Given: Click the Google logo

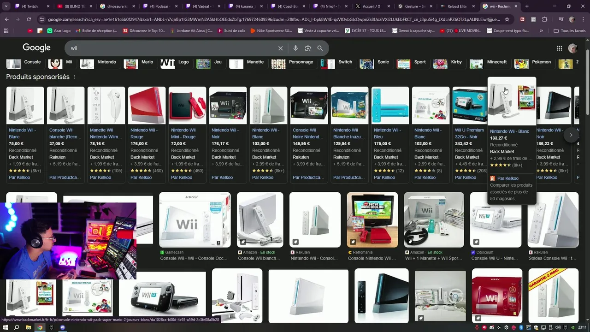Looking at the screenshot, I should click(x=36, y=48).
